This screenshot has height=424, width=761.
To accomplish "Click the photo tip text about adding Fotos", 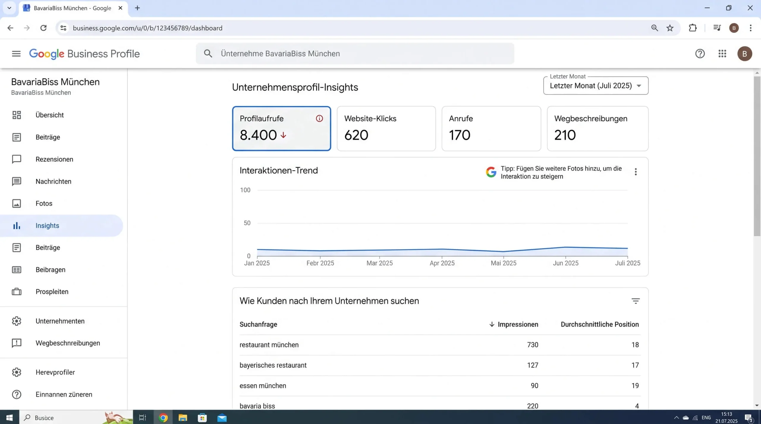I will click(x=561, y=172).
